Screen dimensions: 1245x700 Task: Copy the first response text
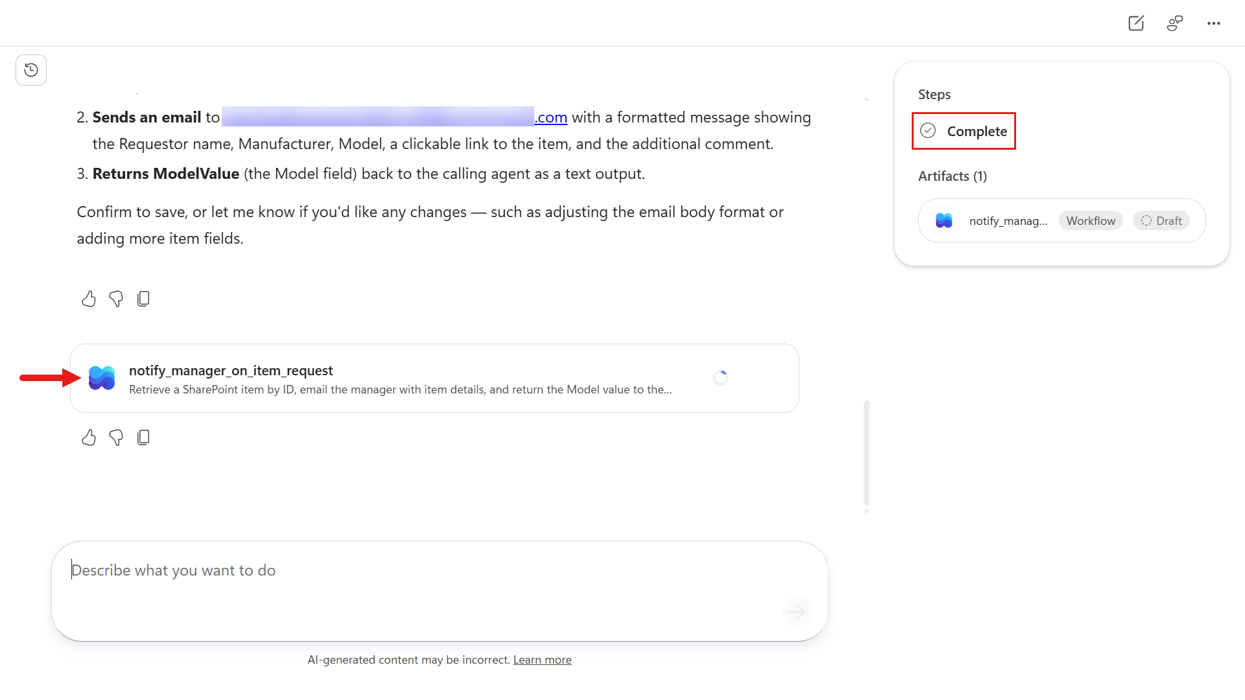pyautogui.click(x=143, y=299)
